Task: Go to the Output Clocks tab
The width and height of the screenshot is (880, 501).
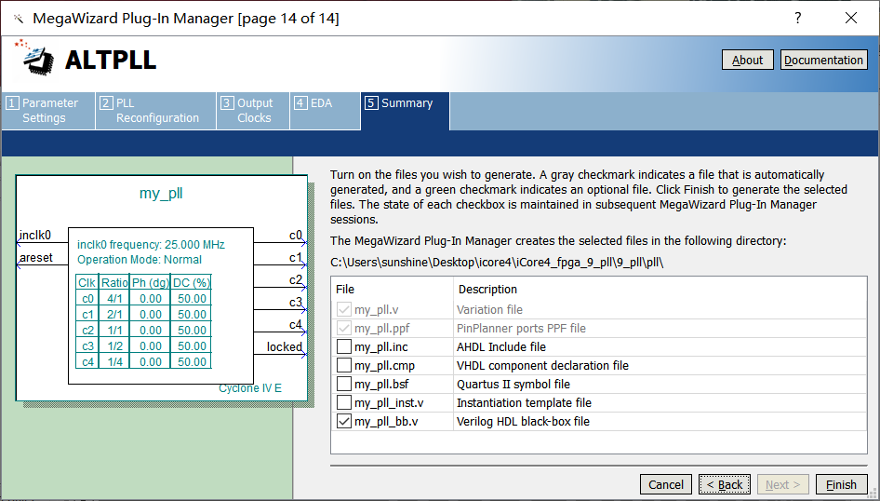Action: [252, 111]
